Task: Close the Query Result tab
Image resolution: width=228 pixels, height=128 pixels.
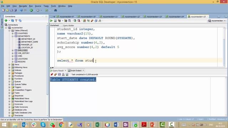Action: pyautogui.click(x=65, y=70)
